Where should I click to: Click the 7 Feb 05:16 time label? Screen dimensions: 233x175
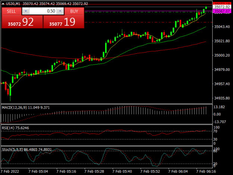(66, 171)
